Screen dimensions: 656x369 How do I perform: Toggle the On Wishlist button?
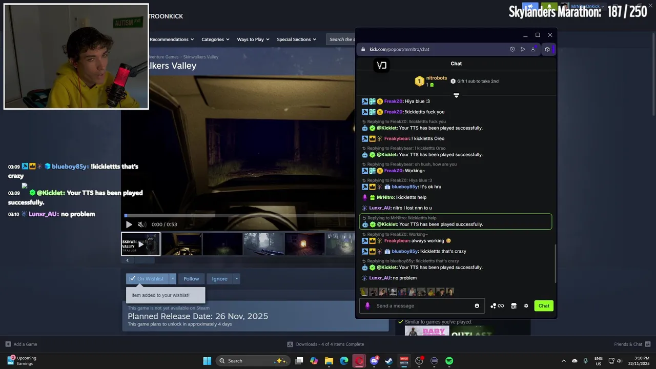(x=147, y=279)
